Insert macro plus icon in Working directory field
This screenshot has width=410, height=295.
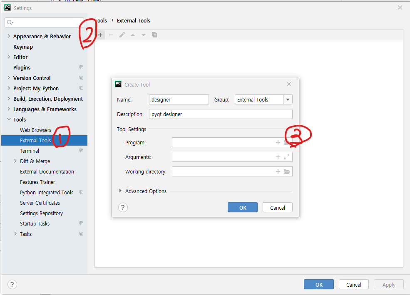coord(278,172)
